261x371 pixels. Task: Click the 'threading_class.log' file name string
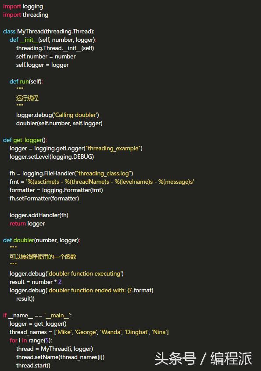click(x=104, y=174)
